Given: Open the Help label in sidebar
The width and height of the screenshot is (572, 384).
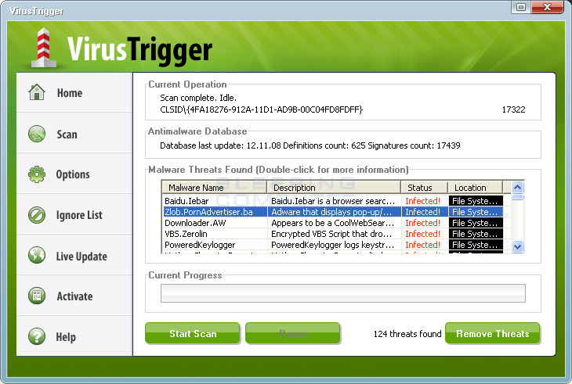Looking at the screenshot, I should click(66, 337).
